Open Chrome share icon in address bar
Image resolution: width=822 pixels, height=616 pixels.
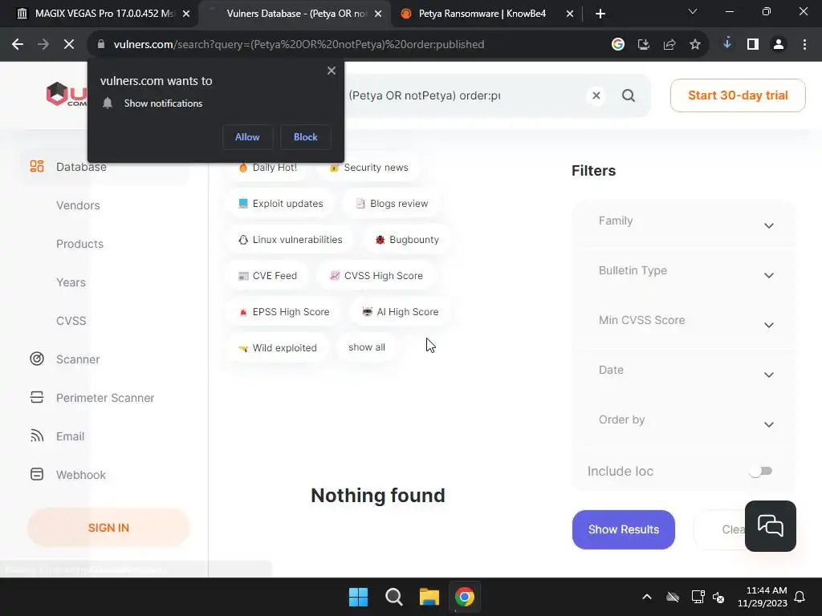669,45
